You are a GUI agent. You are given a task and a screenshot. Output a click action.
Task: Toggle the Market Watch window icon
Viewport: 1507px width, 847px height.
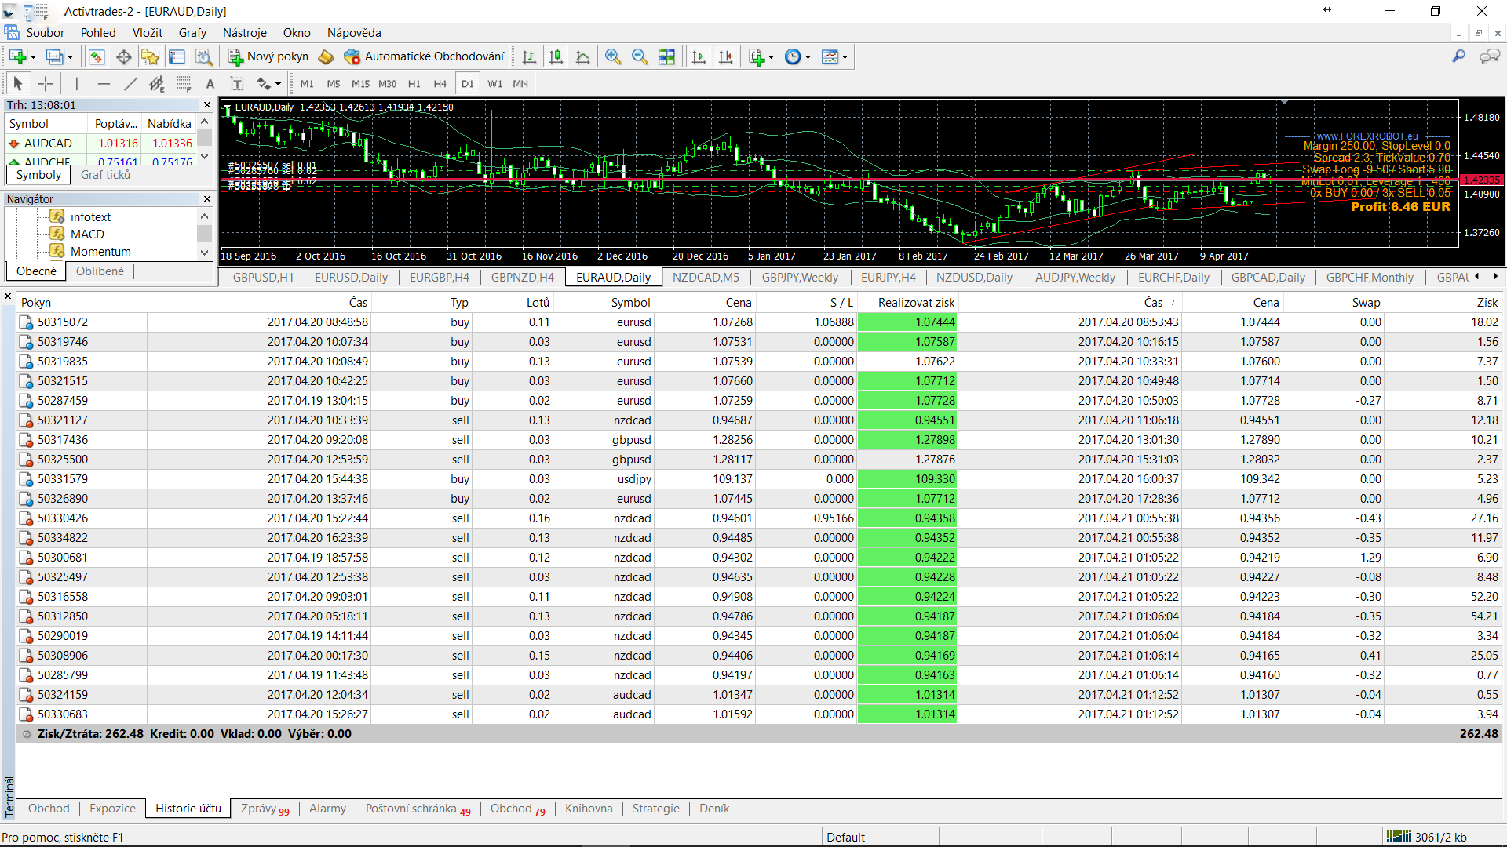tap(97, 56)
